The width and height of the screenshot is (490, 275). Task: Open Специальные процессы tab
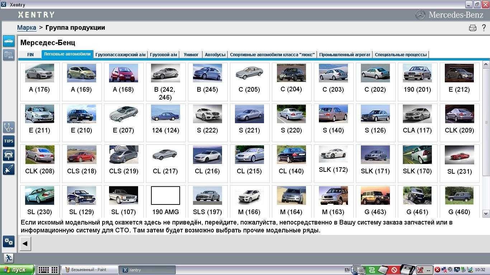pos(401,54)
